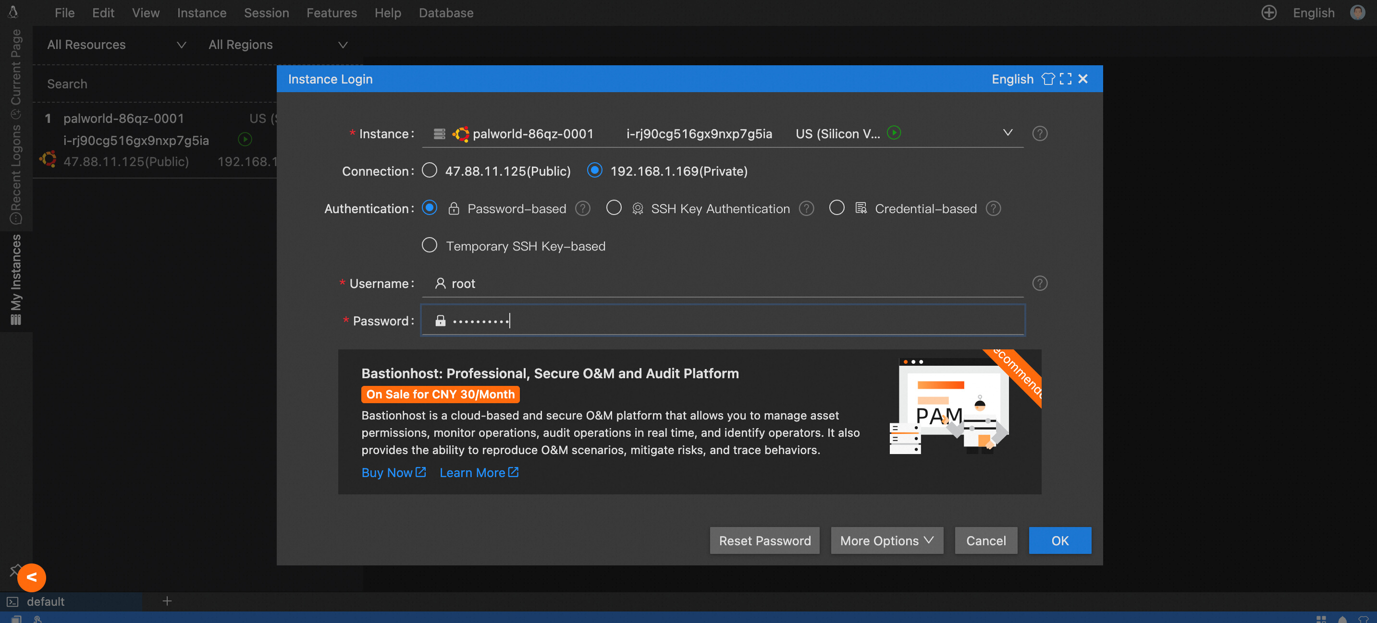The image size is (1377, 623).
Task: Click the grid layout icon in the status bar
Action: coord(1321,619)
